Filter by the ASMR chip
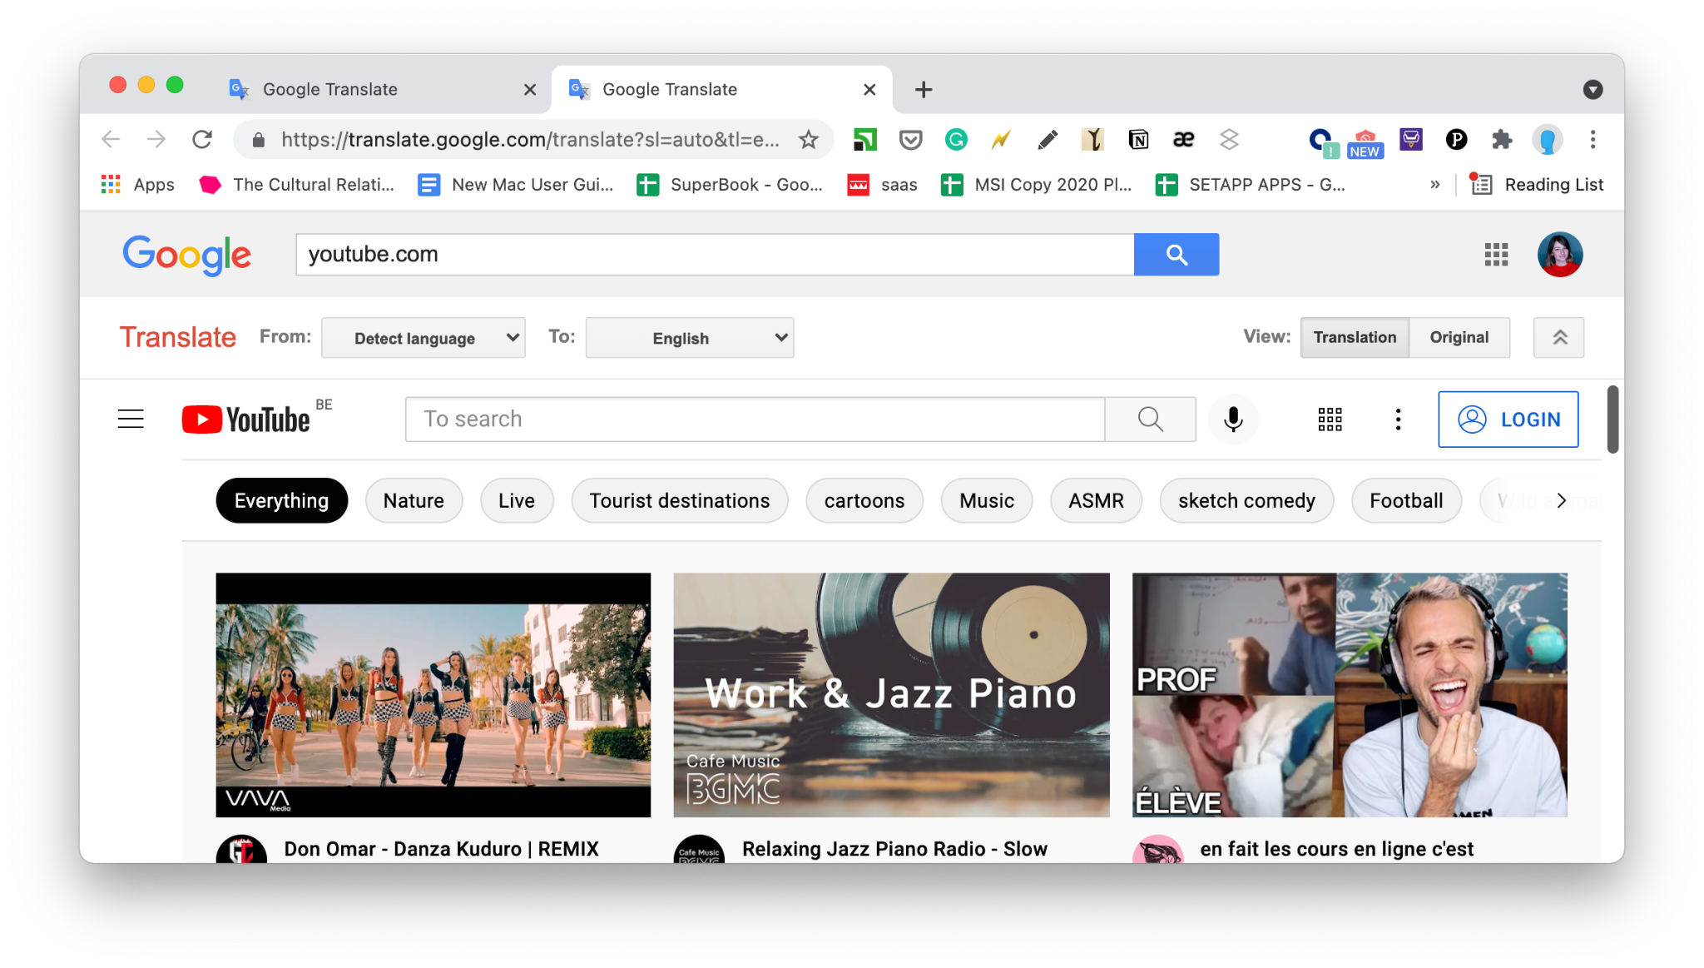The height and width of the screenshot is (968, 1704). (1096, 500)
